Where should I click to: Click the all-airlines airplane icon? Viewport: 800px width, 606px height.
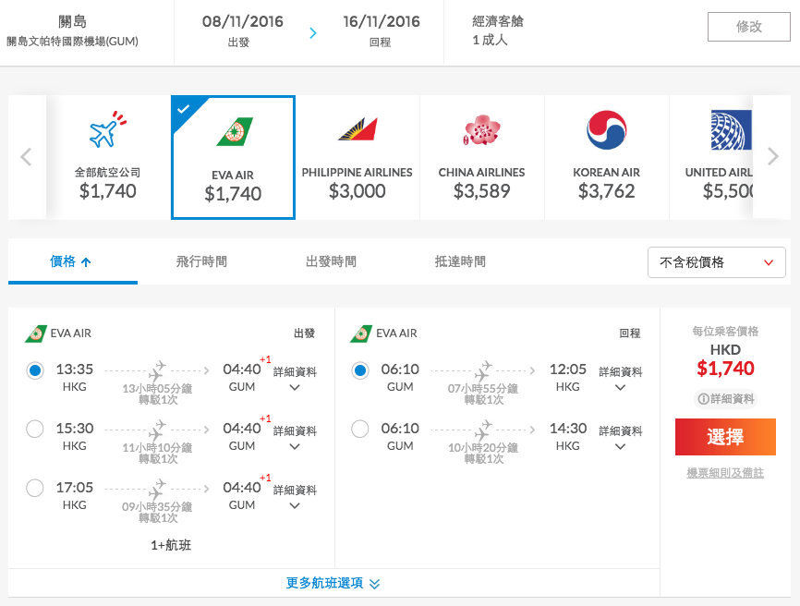[x=108, y=129]
